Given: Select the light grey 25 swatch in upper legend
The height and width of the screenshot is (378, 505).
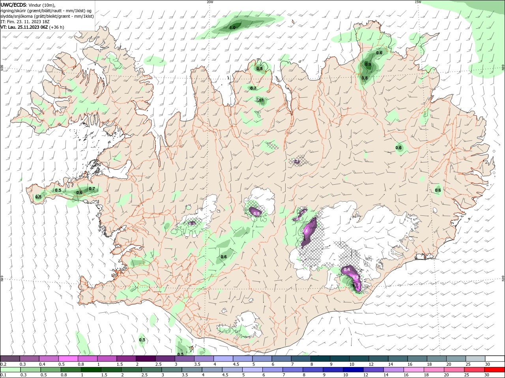Looking at the screenshot, I should (x=475, y=359).
